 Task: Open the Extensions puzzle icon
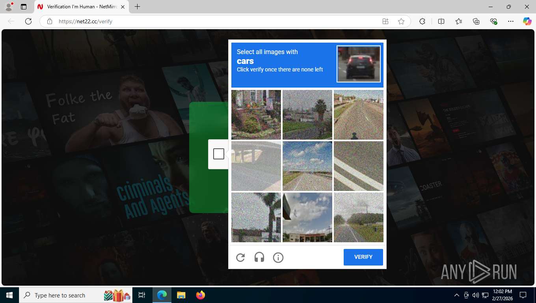click(x=422, y=21)
